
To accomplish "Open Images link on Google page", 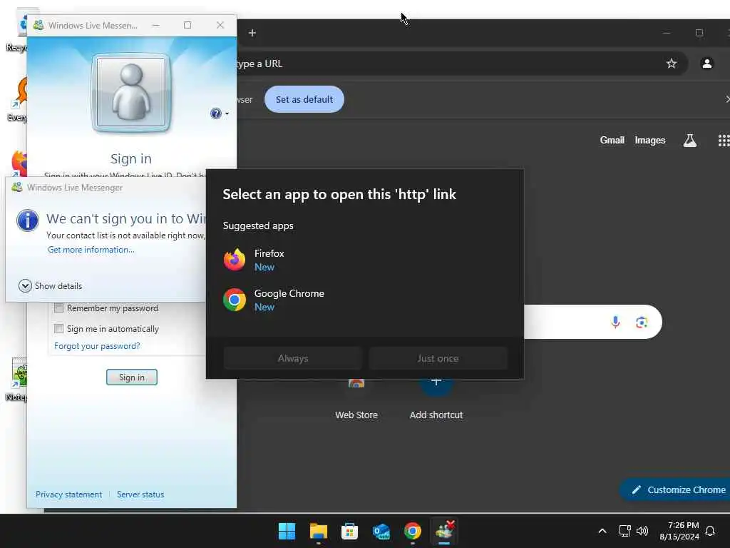I will point(650,141).
